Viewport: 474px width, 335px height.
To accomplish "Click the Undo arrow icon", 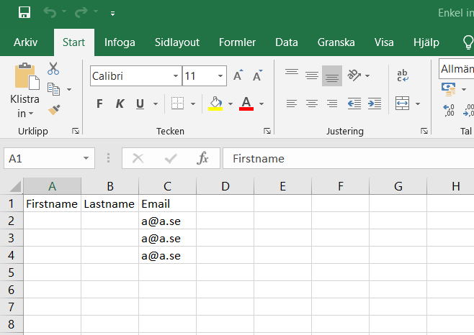I will click(x=50, y=13).
